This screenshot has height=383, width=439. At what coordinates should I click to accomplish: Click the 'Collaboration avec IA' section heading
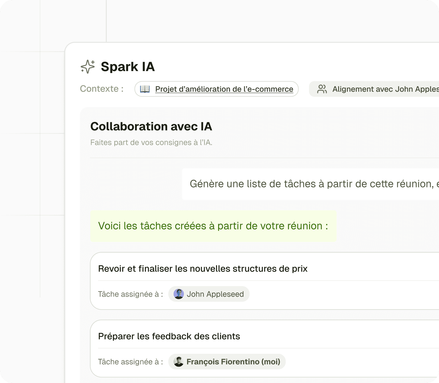[x=151, y=126]
